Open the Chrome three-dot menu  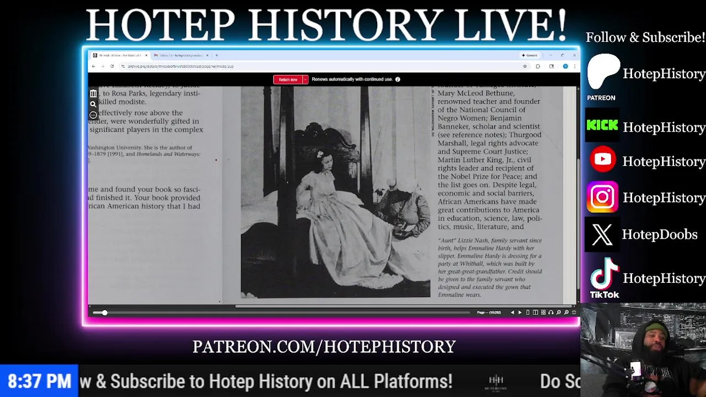574,66
